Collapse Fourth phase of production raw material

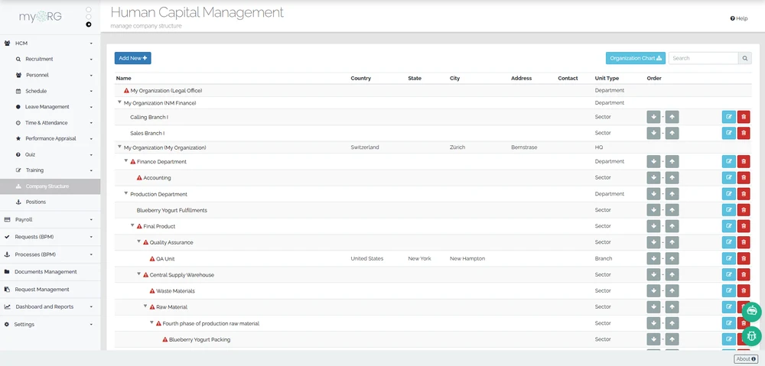(151, 322)
